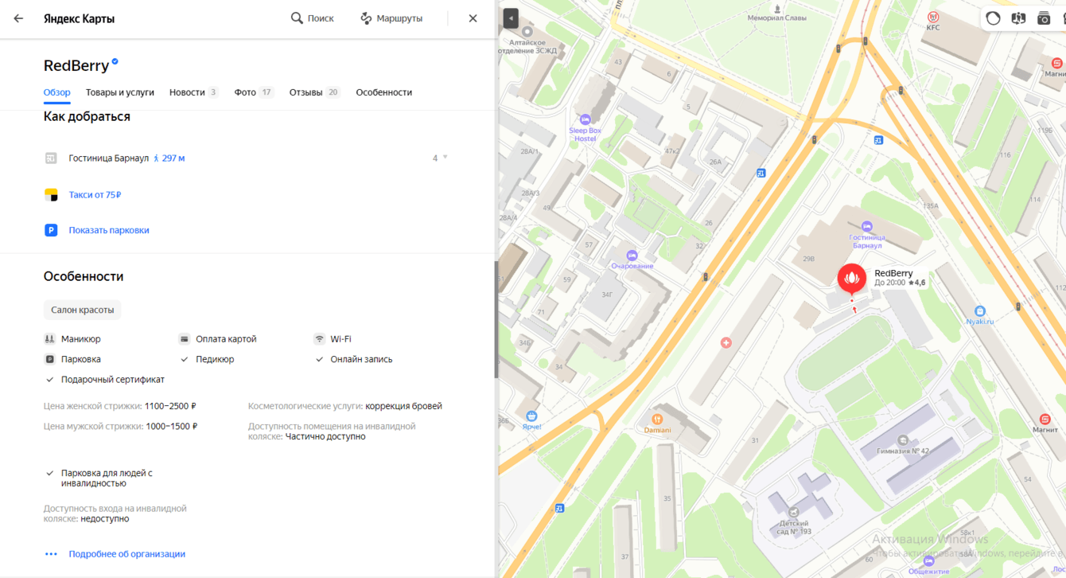Image resolution: width=1066 pixels, height=578 pixels.
Task: Click the Общежитие marker on the map
Action: 928,561
